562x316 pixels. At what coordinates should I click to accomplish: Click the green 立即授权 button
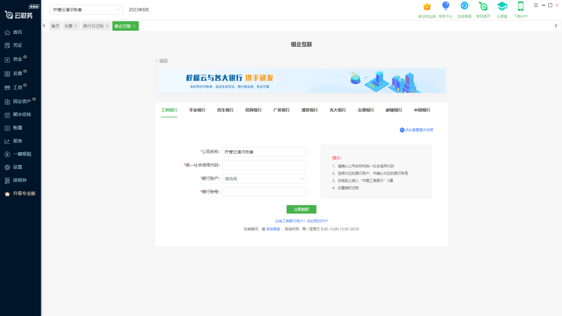(x=301, y=209)
